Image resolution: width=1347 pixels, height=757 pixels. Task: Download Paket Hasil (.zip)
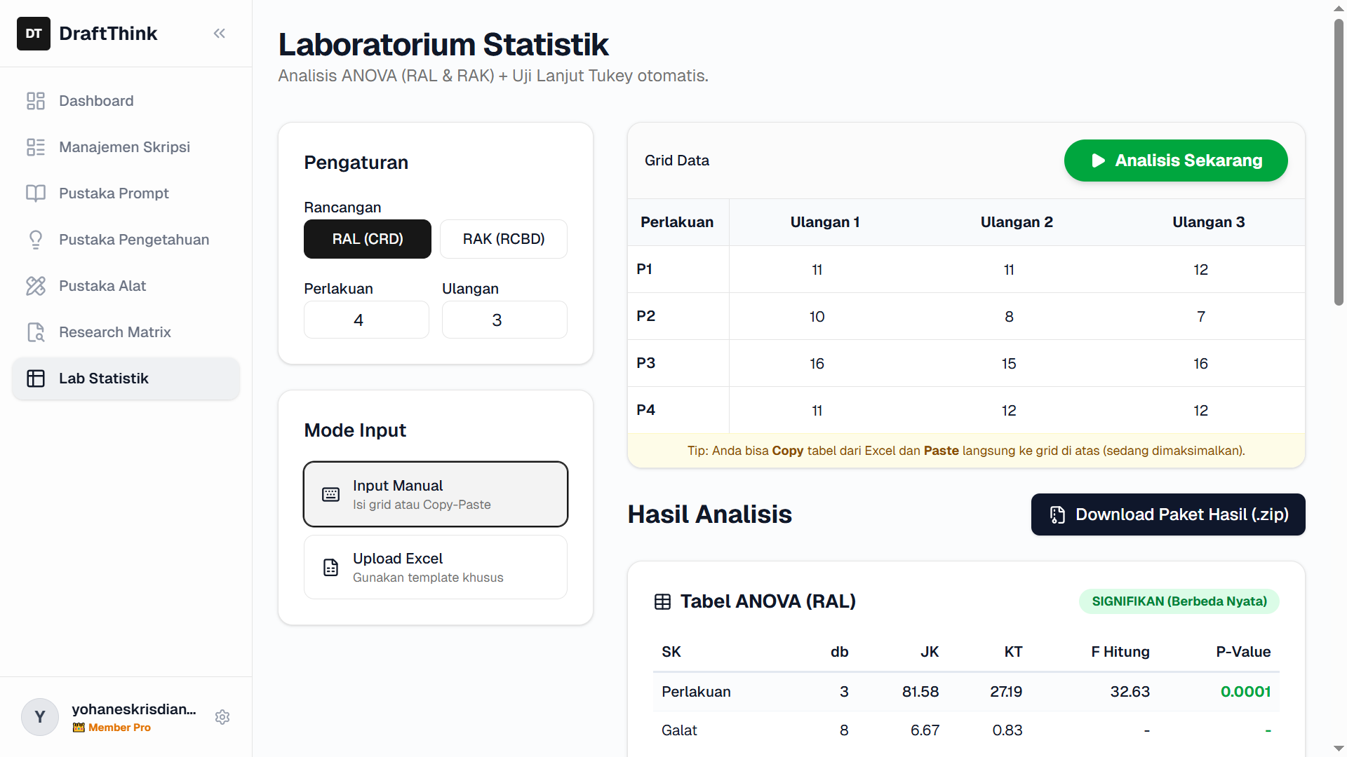tap(1167, 514)
